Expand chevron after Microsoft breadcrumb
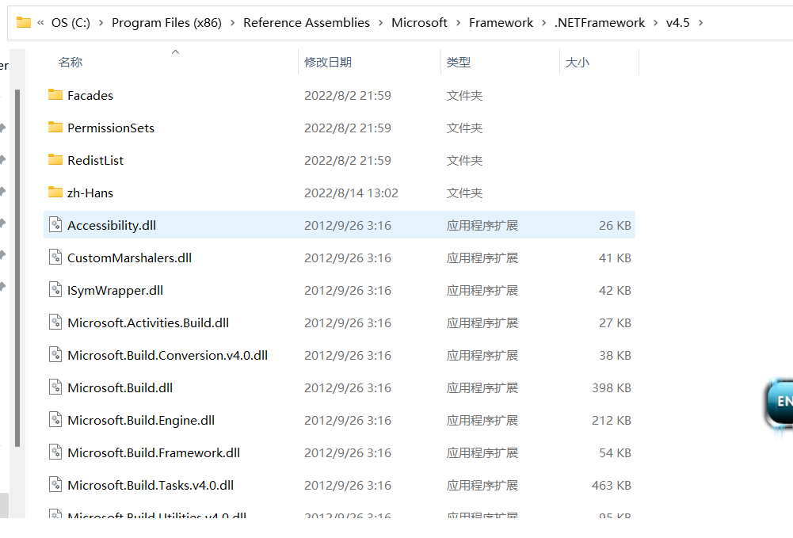 coord(458,23)
